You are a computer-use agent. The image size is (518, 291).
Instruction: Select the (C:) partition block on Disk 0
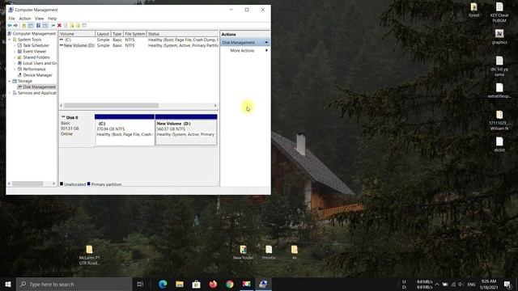[x=125, y=129]
